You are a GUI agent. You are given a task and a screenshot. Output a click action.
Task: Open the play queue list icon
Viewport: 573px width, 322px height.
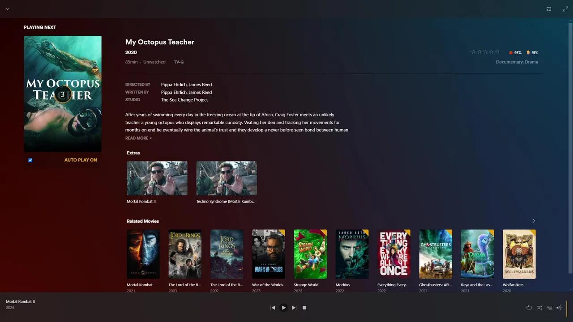tap(550, 308)
